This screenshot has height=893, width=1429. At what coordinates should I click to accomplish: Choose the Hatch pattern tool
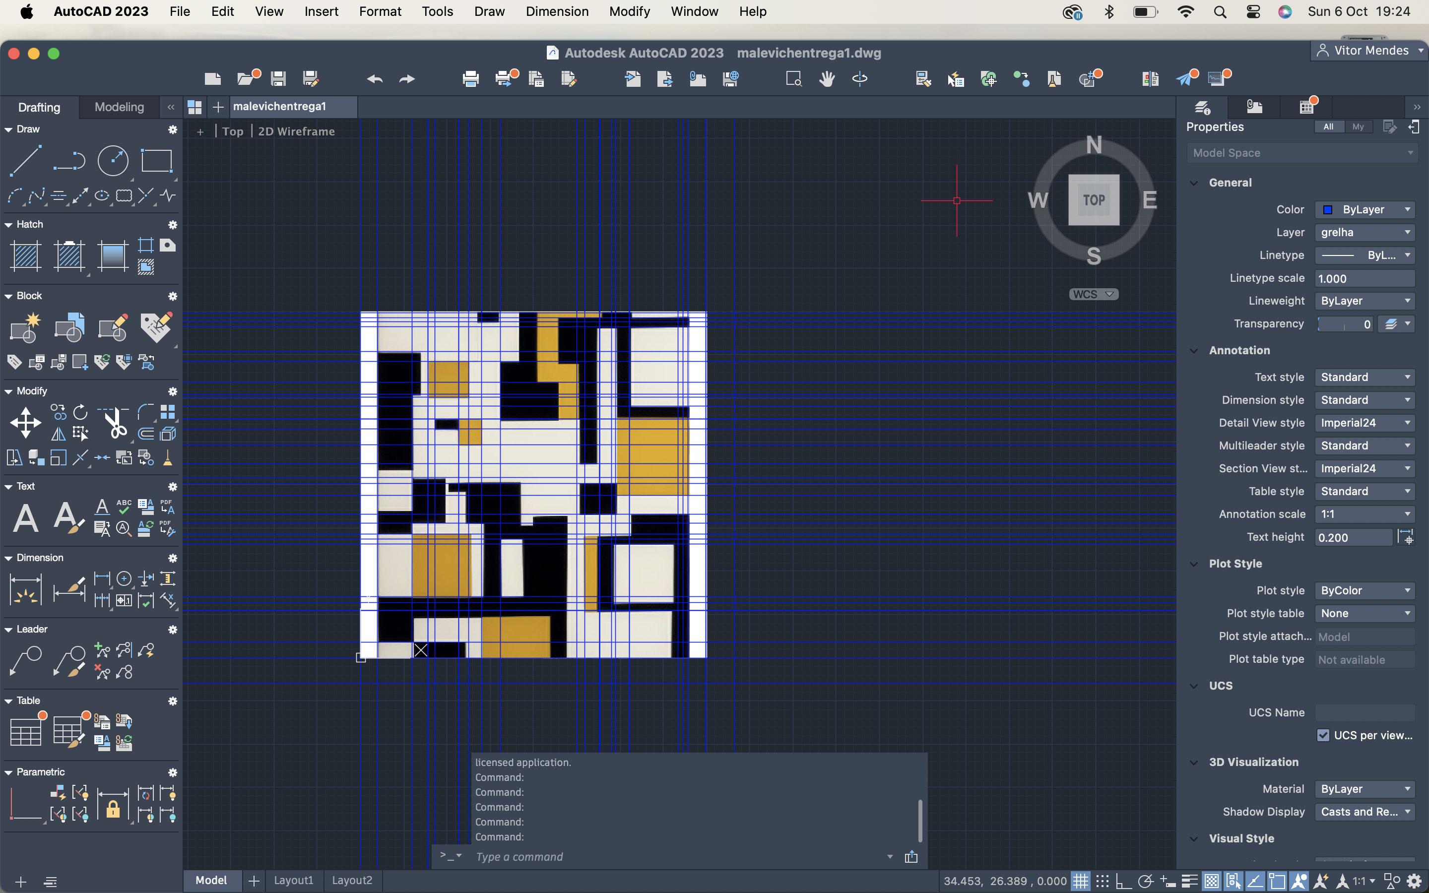point(25,256)
